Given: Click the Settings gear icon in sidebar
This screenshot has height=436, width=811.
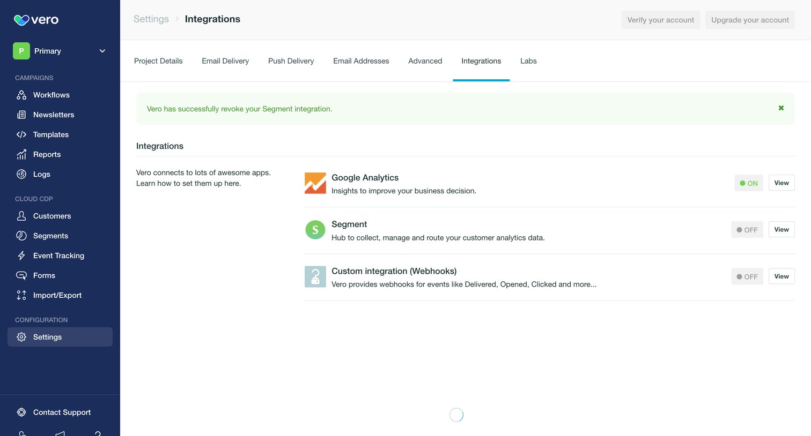Looking at the screenshot, I should (x=21, y=337).
